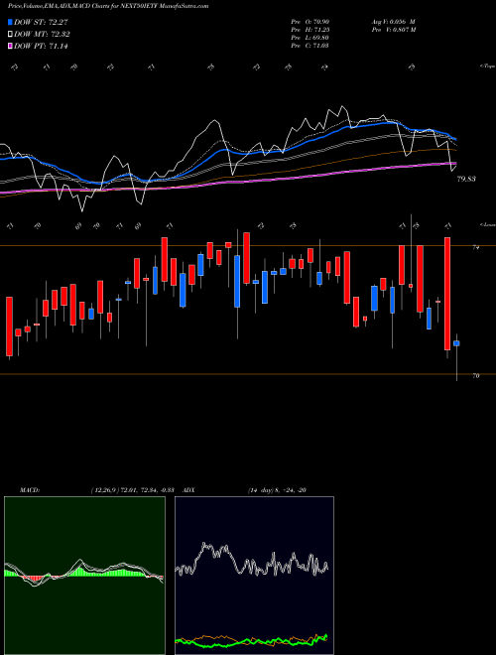Click the ADX (14 day) values text

277,490
